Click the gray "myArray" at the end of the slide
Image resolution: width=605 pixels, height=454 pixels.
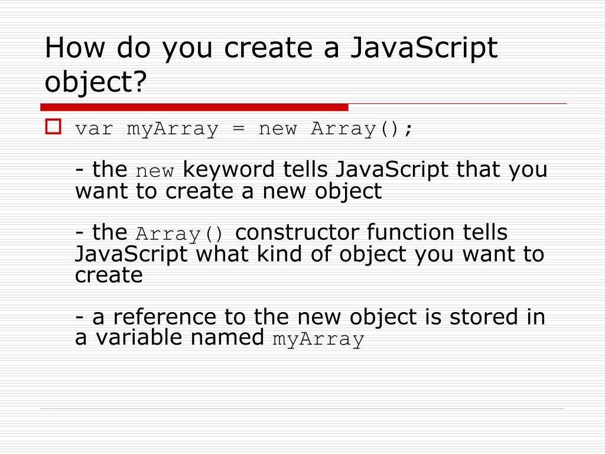pos(318,340)
